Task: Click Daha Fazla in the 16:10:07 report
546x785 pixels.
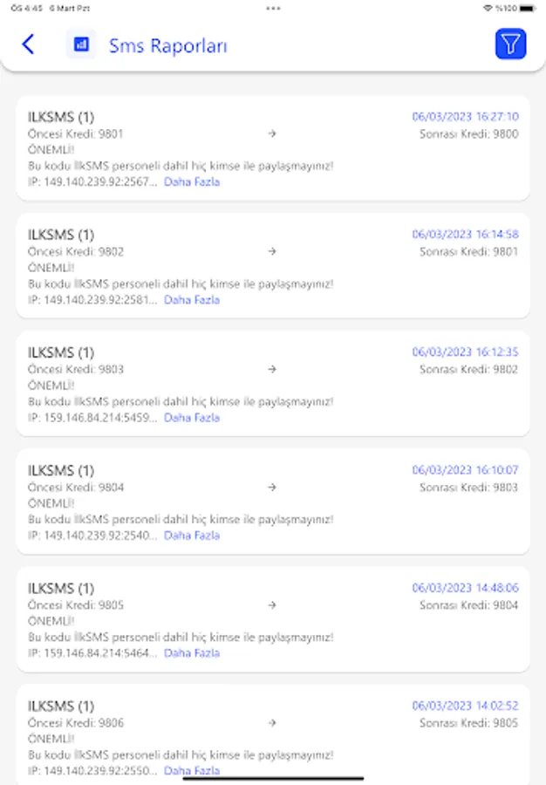Action: (x=192, y=536)
